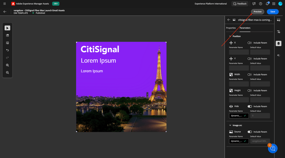
Task: Undo the last action
Action: 8,50
